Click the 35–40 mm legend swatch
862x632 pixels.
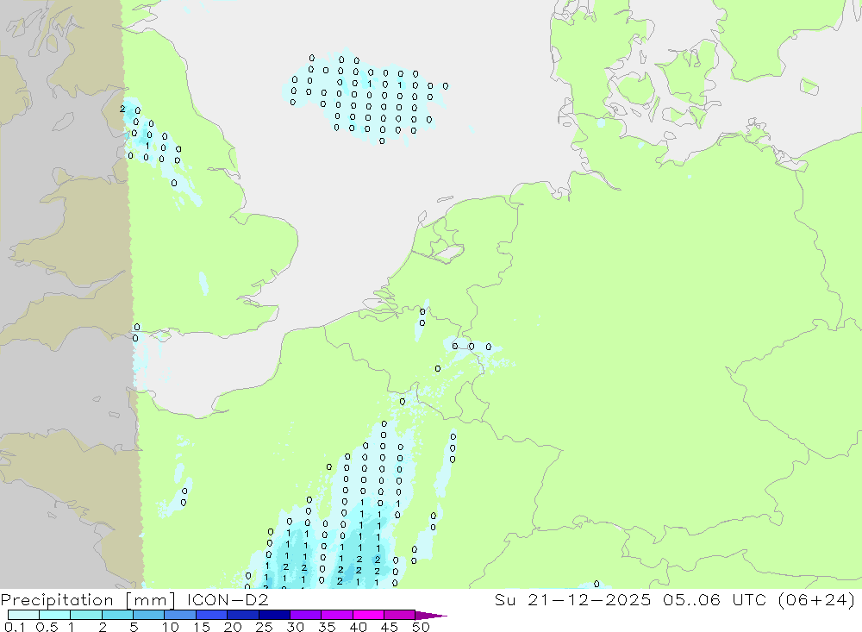tap(337, 615)
